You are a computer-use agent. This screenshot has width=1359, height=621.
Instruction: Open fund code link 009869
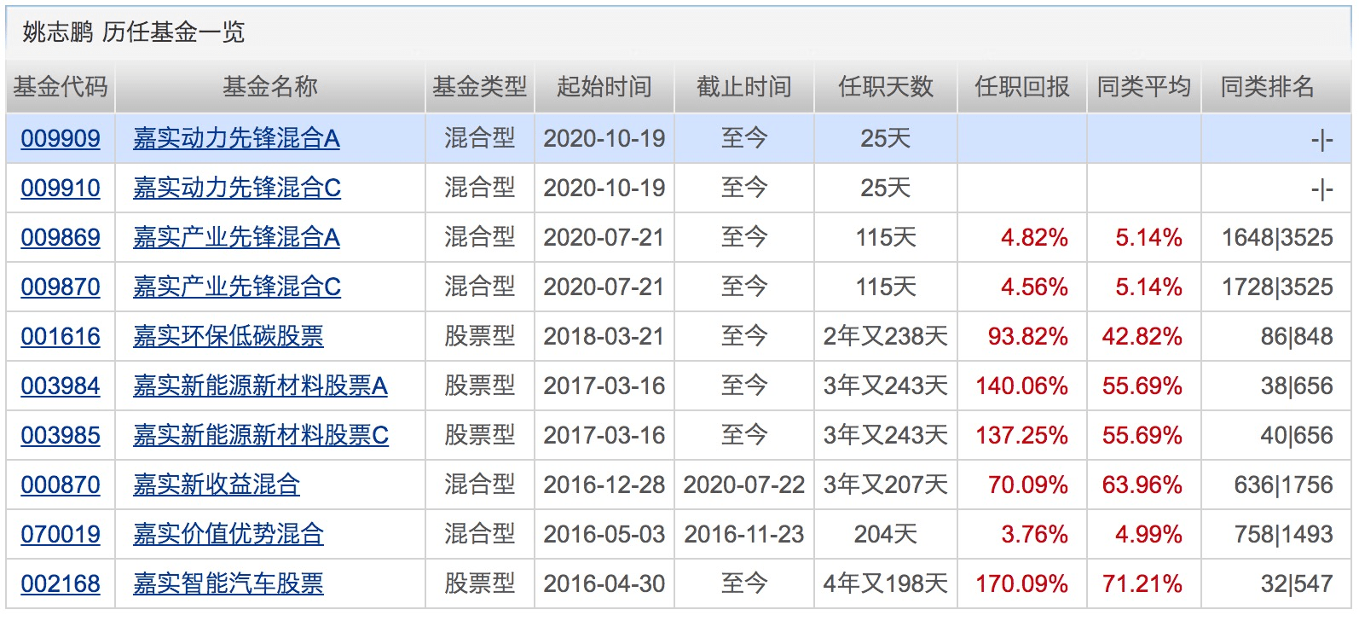coord(61,237)
